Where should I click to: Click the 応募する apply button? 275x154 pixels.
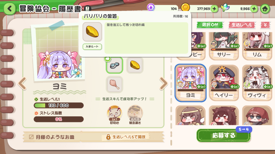tap(223, 135)
